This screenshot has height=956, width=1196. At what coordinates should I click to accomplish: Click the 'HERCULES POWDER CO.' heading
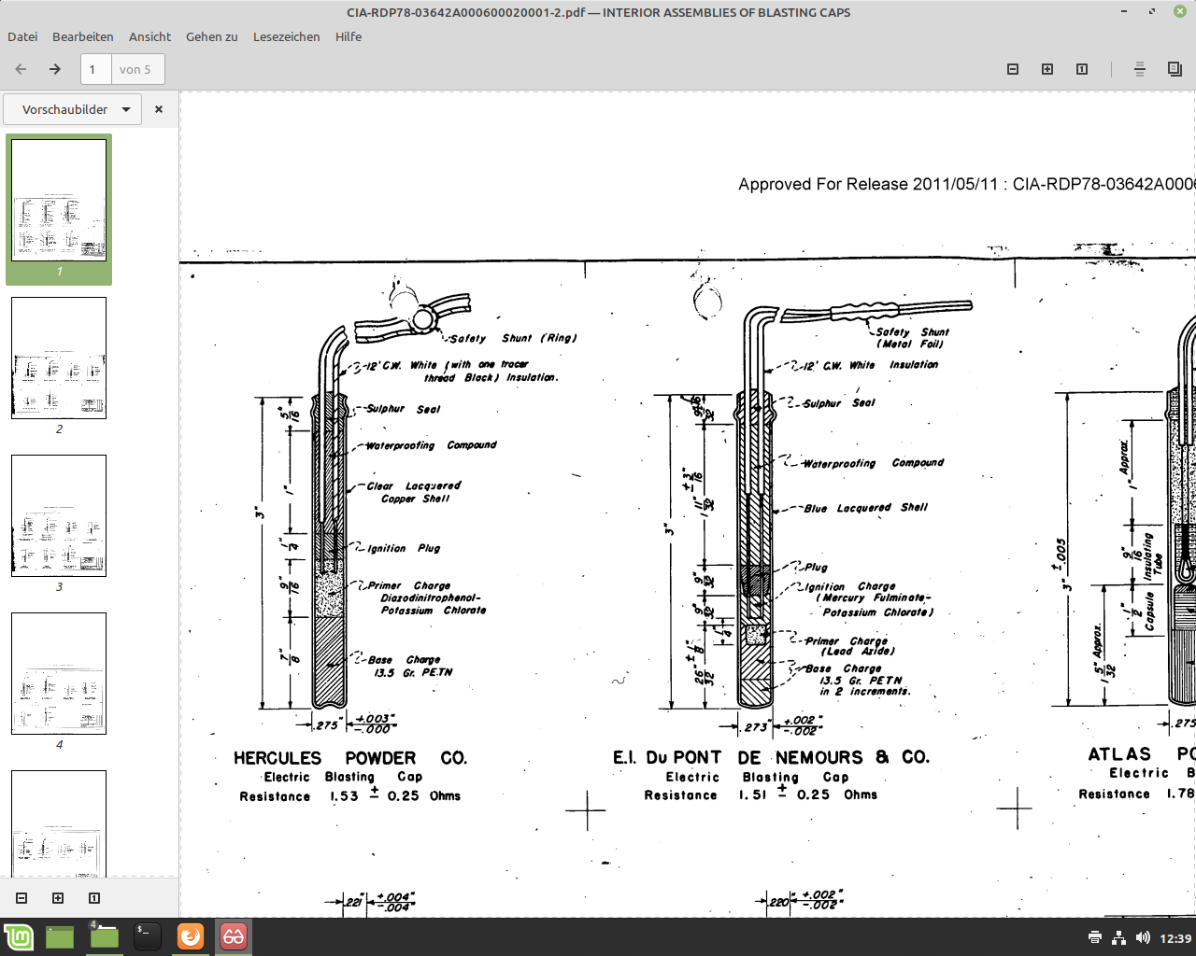(x=350, y=758)
